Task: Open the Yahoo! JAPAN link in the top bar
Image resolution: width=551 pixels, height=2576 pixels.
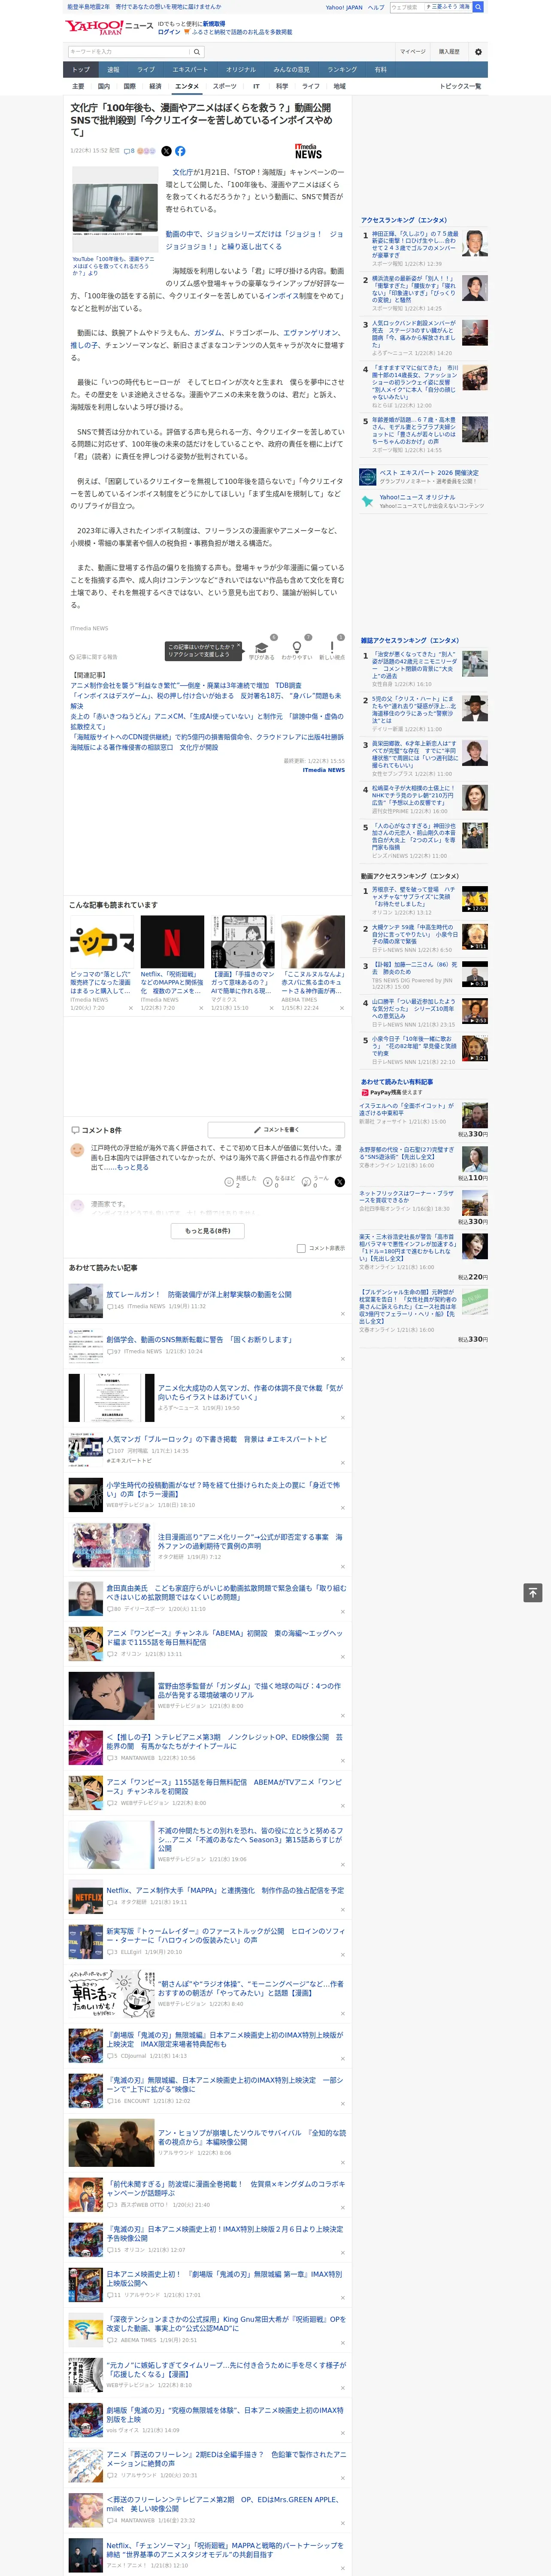Action: point(344,7)
